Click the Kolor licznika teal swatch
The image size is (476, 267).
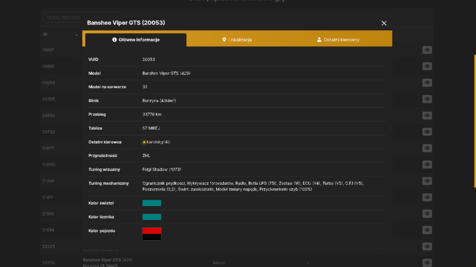click(152, 217)
